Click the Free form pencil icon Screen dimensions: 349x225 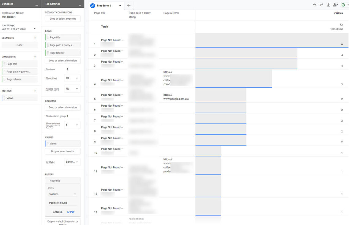click(x=92, y=6)
